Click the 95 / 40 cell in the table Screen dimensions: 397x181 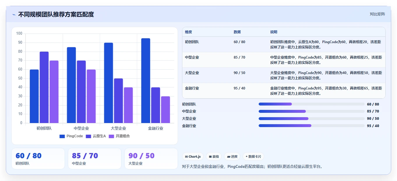coord(239,88)
